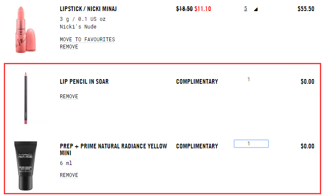
Task: Open the Lip Pencil in Soar title
Action: pyautogui.click(x=84, y=81)
